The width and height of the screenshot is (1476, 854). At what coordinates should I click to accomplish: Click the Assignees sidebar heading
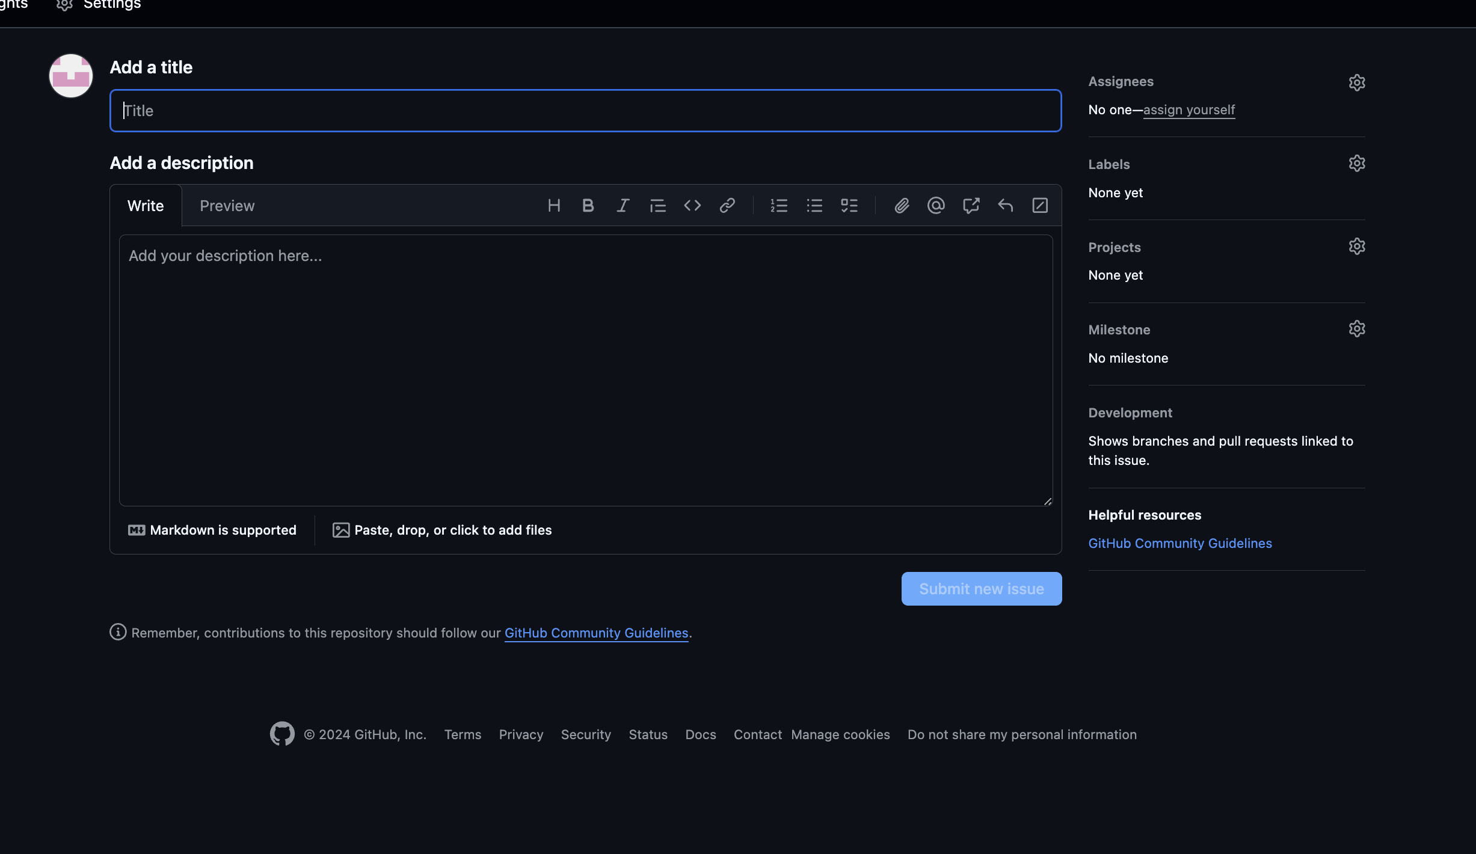(1121, 82)
